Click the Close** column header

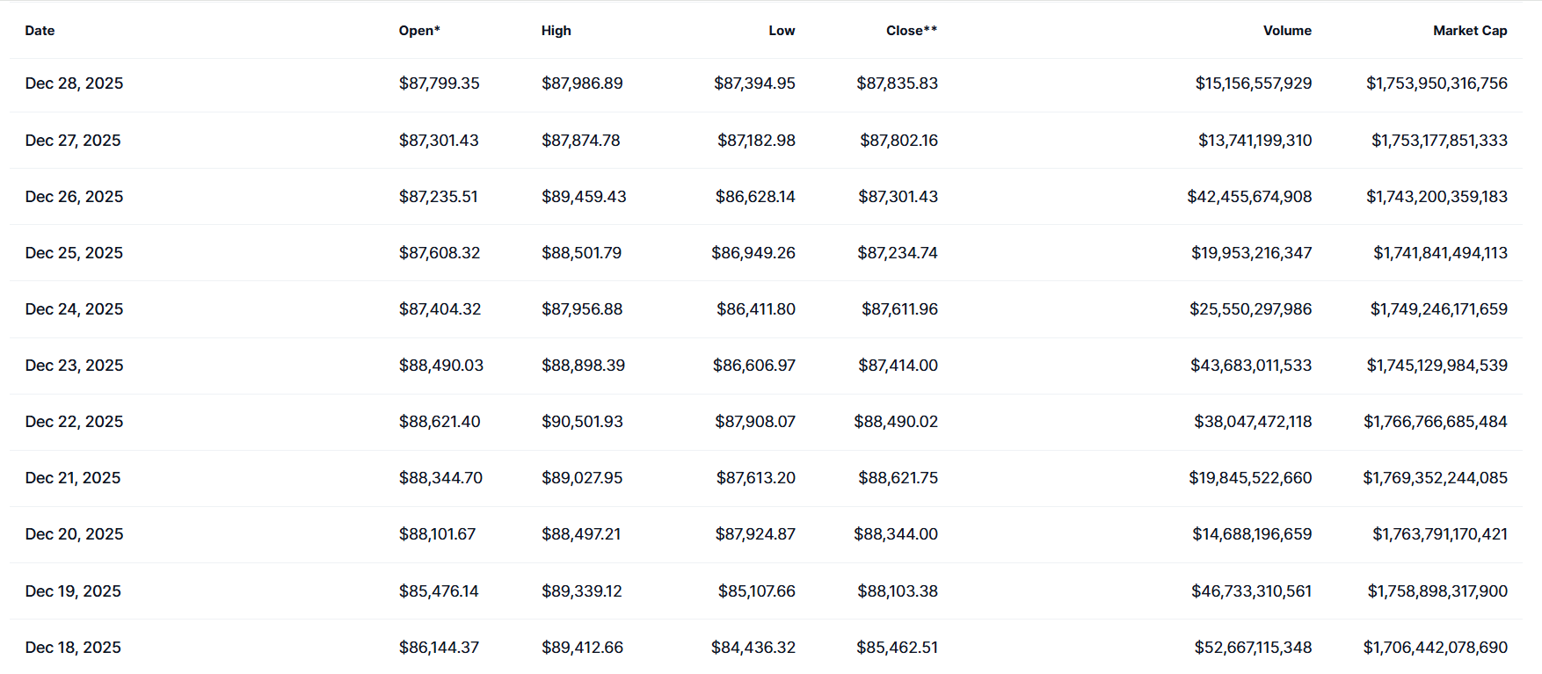point(911,31)
